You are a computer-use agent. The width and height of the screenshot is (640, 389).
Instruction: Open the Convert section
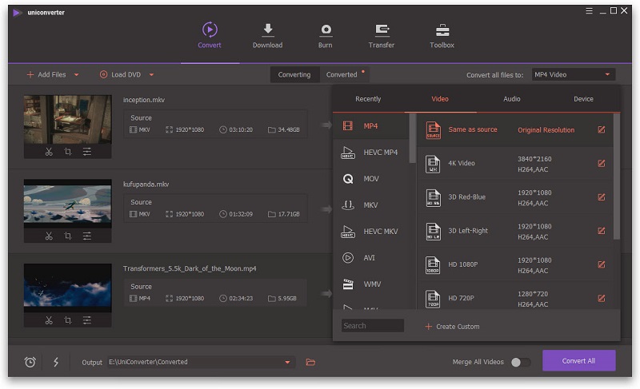tap(210, 35)
